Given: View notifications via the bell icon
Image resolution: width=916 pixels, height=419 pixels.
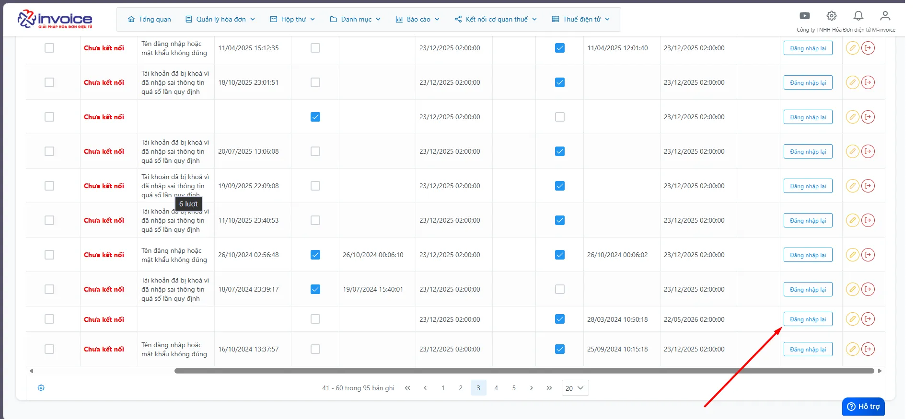Looking at the screenshot, I should pos(858,16).
